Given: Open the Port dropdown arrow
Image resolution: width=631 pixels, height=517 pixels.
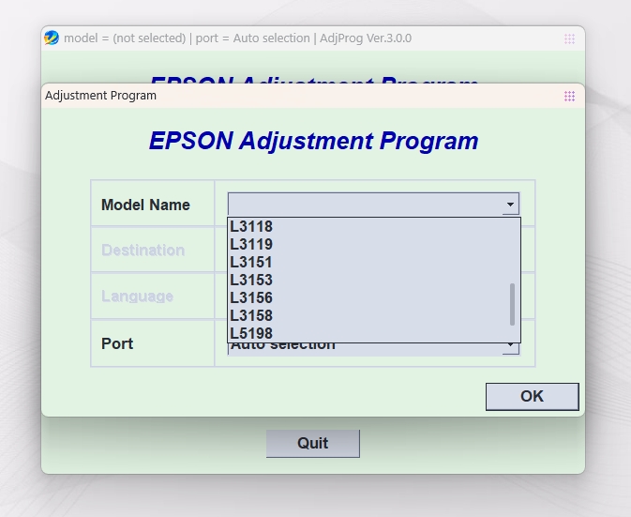Looking at the screenshot, I should coord(510,347).
